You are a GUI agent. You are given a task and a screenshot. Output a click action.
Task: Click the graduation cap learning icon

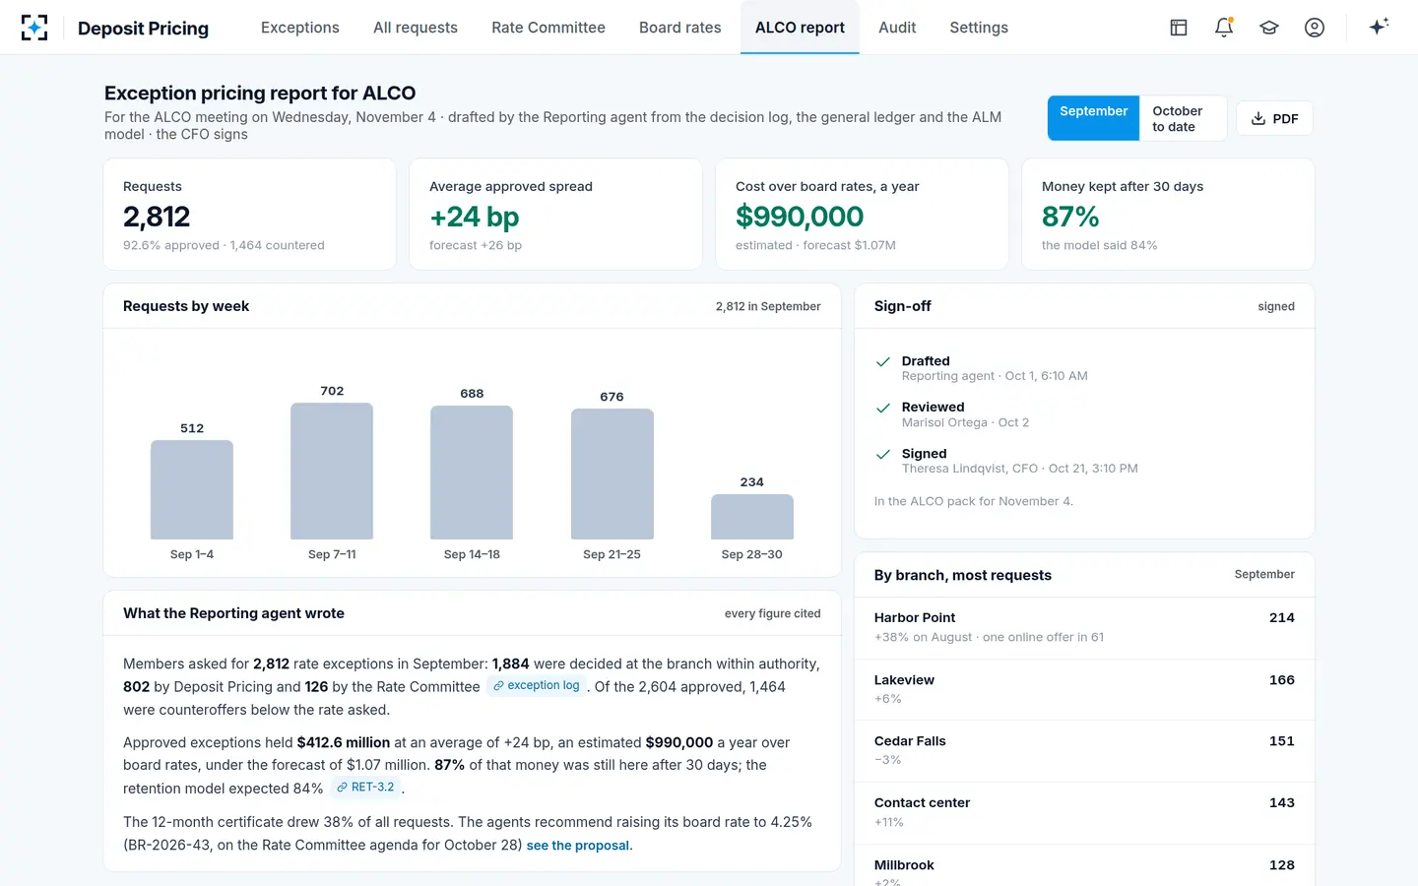coord(1269,28)
